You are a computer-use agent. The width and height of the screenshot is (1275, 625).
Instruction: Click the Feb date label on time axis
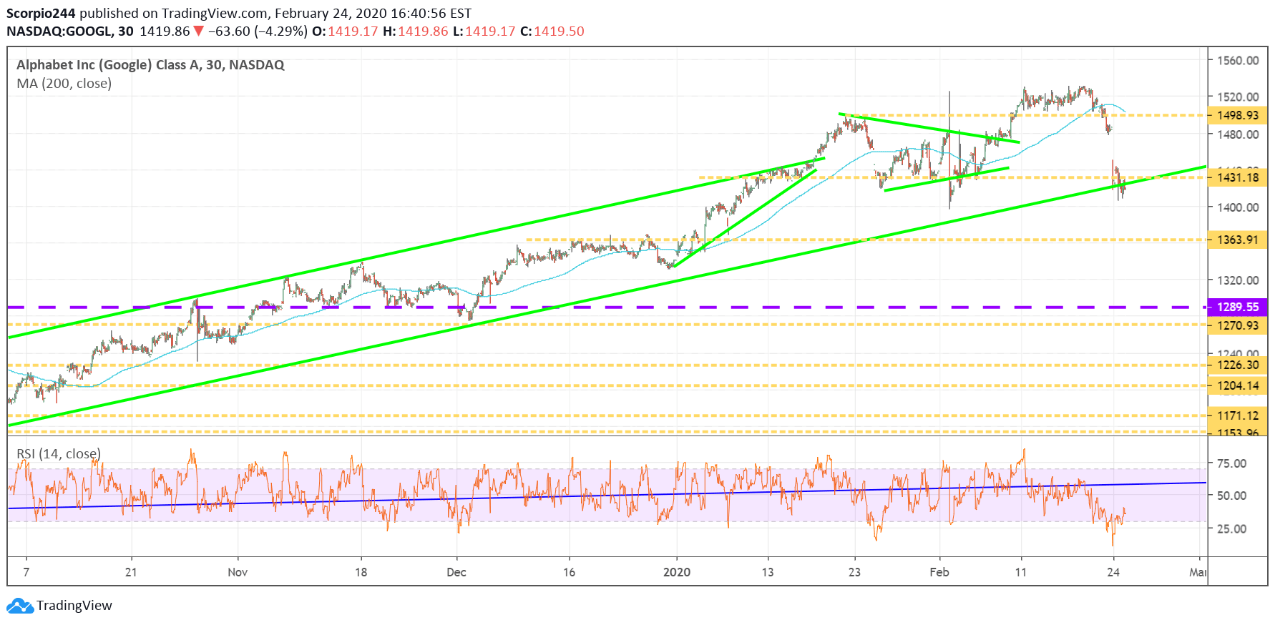[x=939, y=572]
